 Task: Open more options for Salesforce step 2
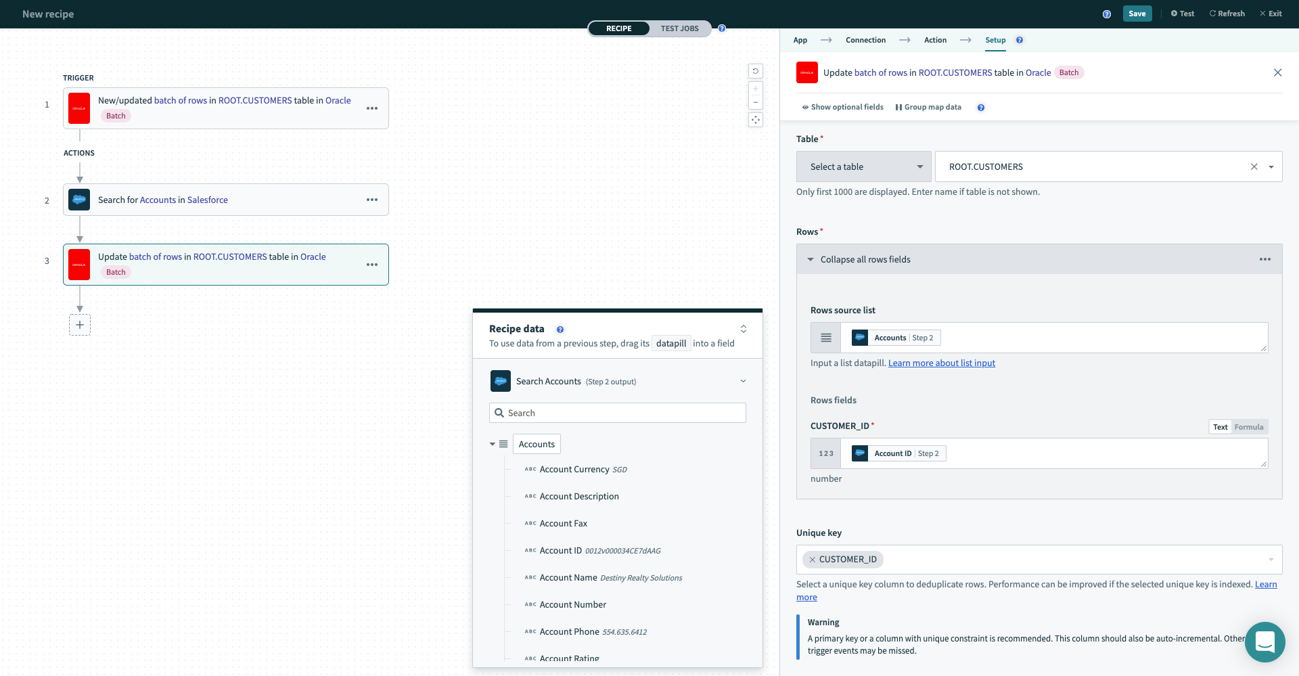372,200
